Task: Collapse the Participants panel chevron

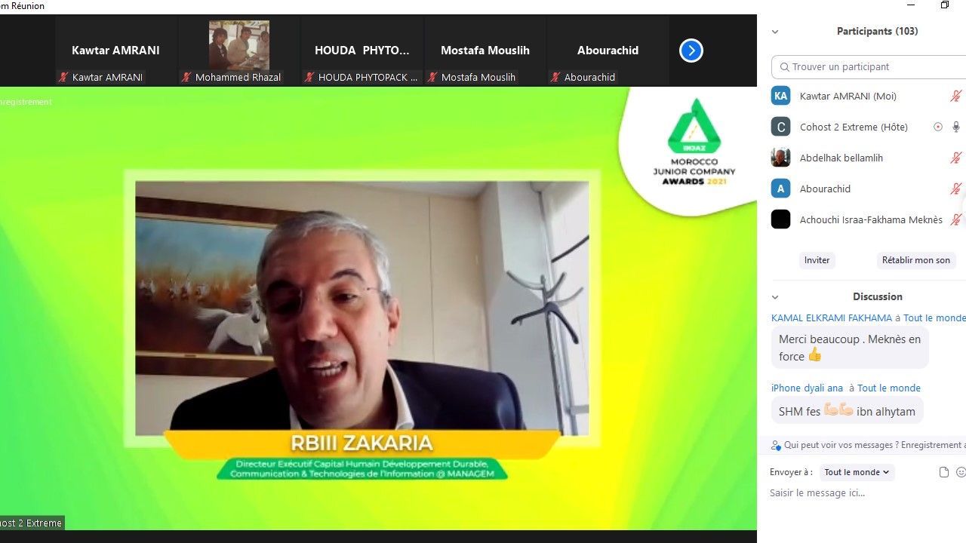Action: tap(775, 32)
